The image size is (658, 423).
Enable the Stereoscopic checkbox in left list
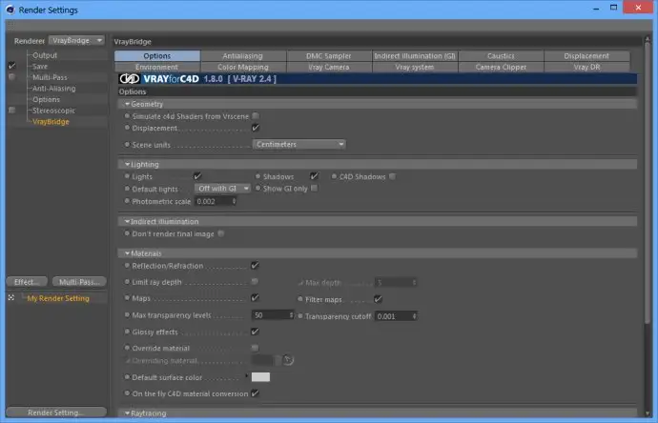[x=11, y=111]
